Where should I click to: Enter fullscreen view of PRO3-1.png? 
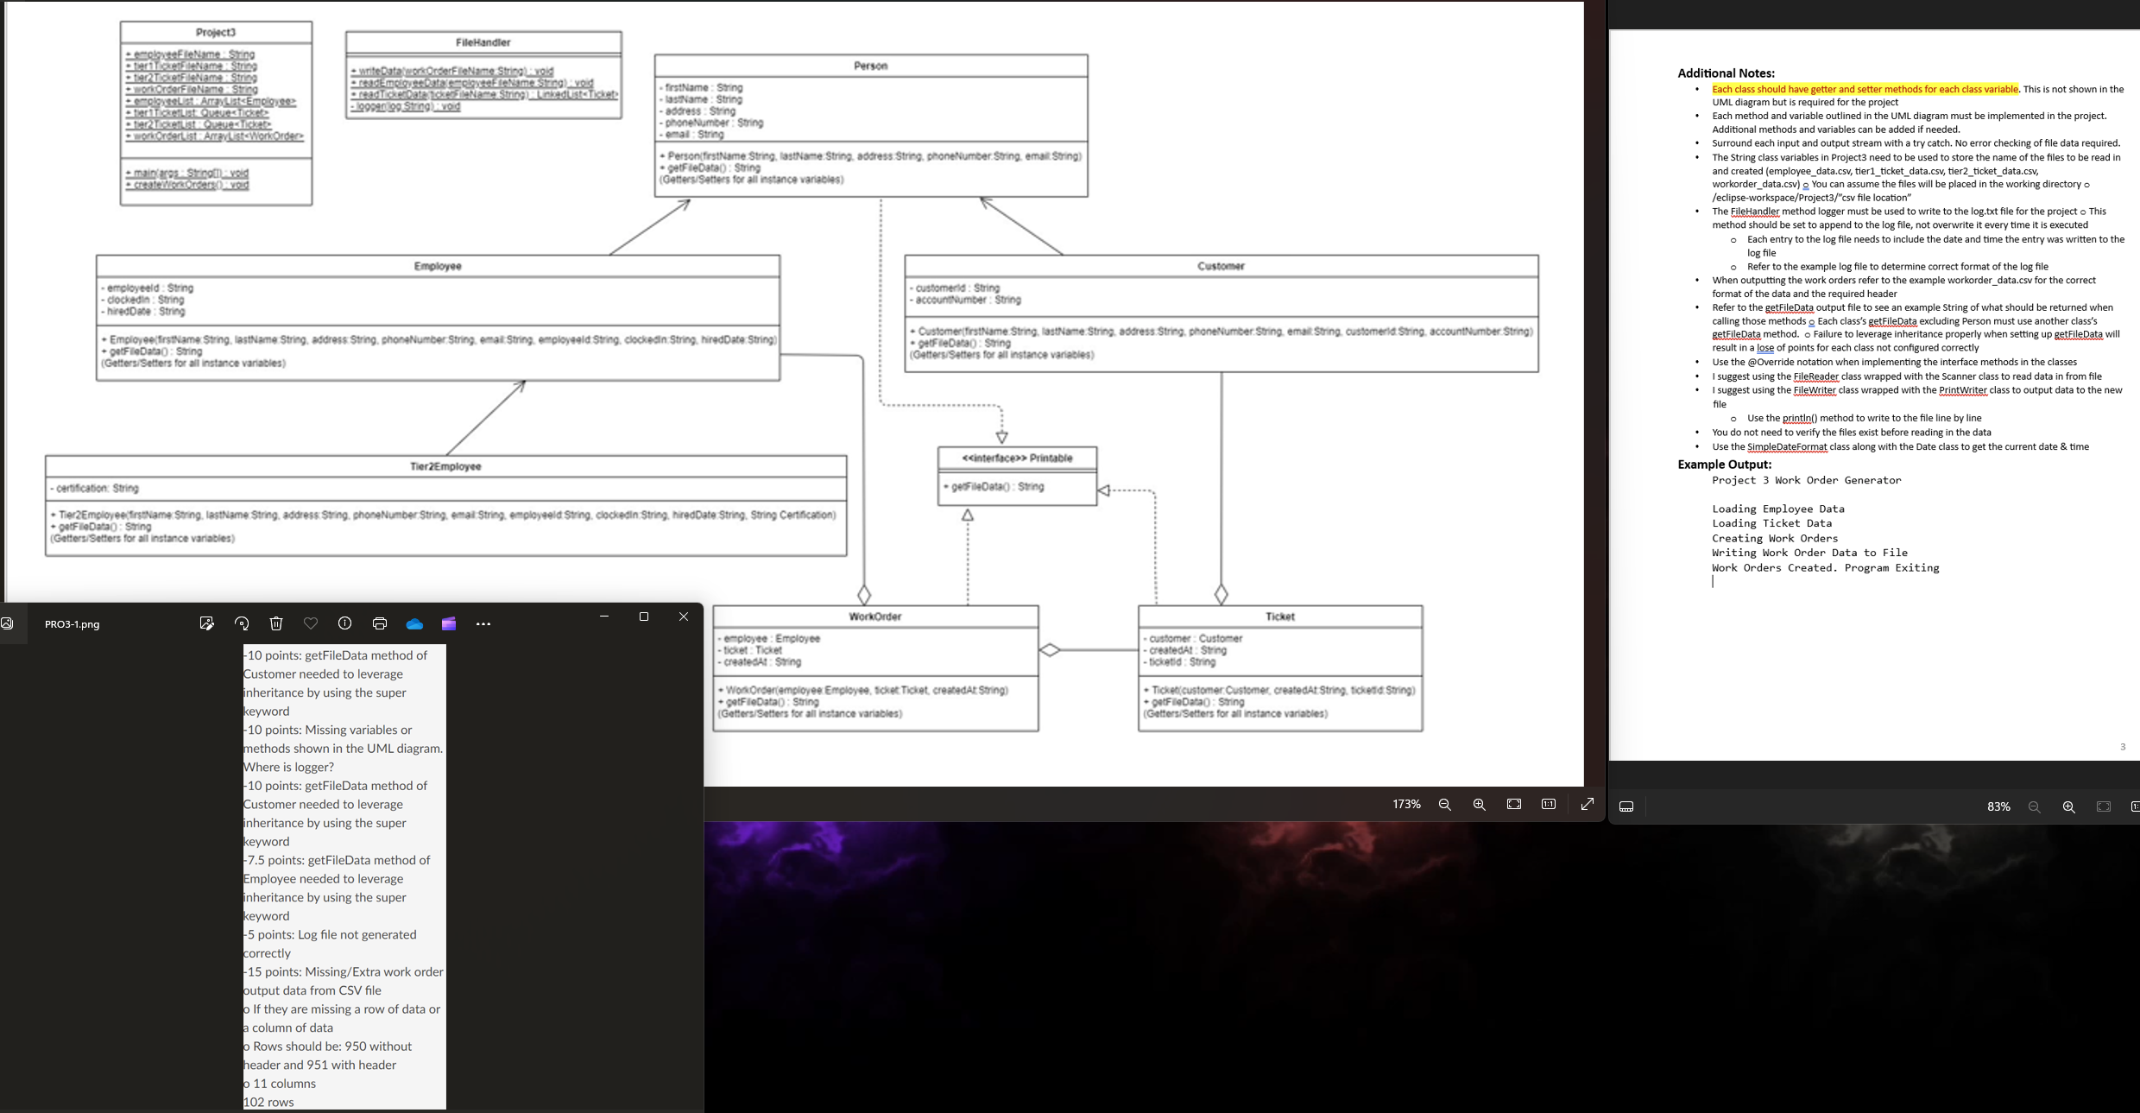(1587, 804)
